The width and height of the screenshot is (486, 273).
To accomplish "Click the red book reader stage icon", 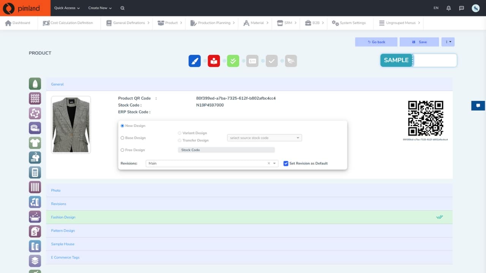I will tap(214, 61).
